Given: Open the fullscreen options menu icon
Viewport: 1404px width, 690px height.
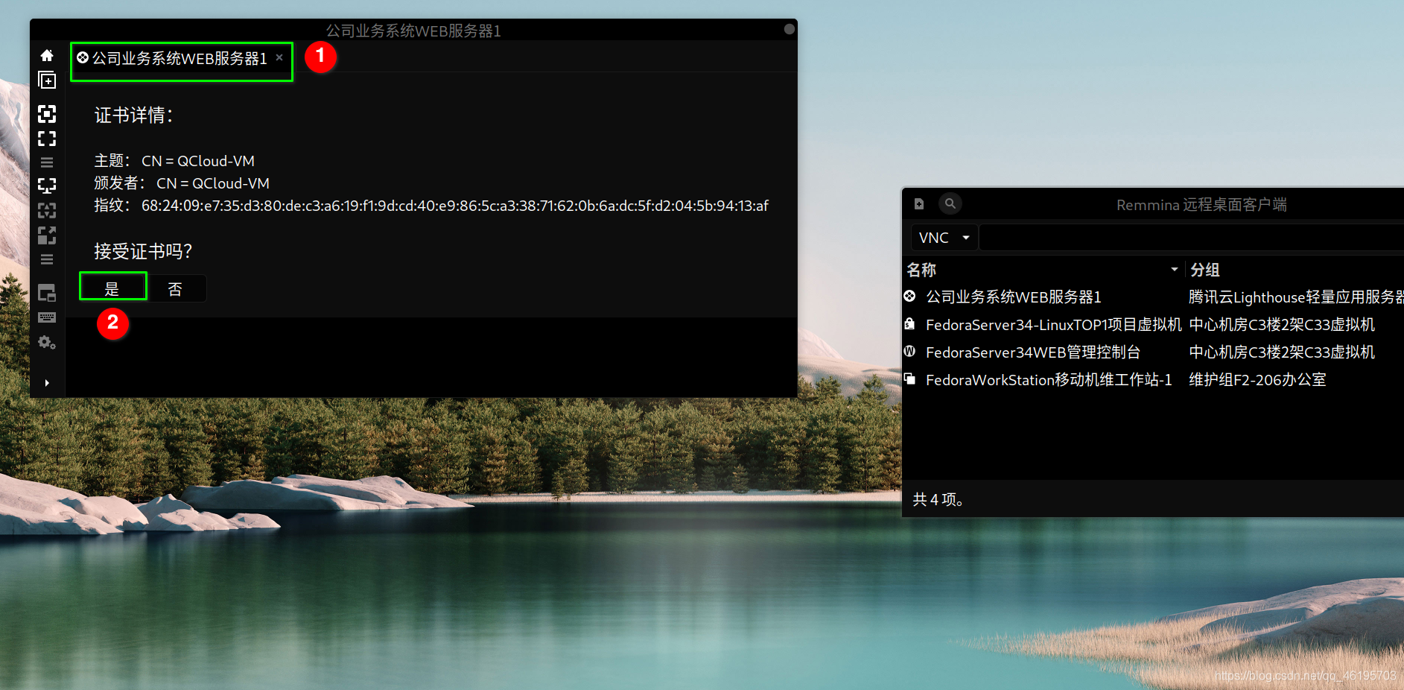Looking at the screenshot, I should tap(47, 162).
